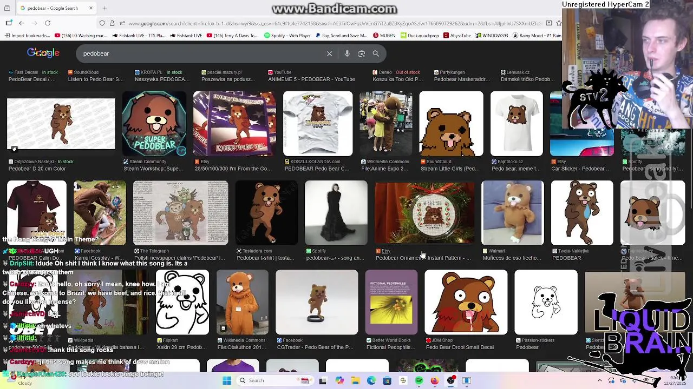The image size is (693, 389).
Task: Open Microsoft Edge from the taskbar
Action: coord(371,380)
